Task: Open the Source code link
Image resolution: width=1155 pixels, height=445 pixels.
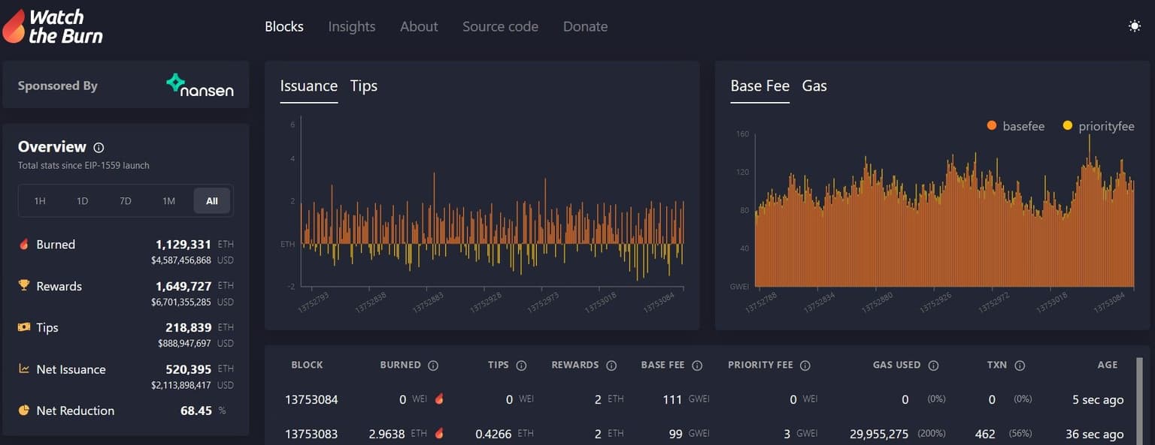Action: (500, 26)
